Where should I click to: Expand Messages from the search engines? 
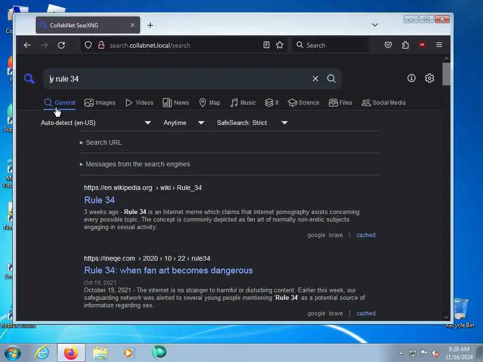(135, 164)
